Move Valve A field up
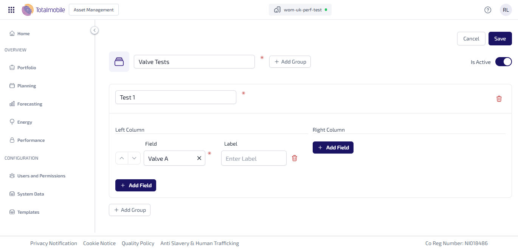The image size is (518, 250). click(122, 158)
